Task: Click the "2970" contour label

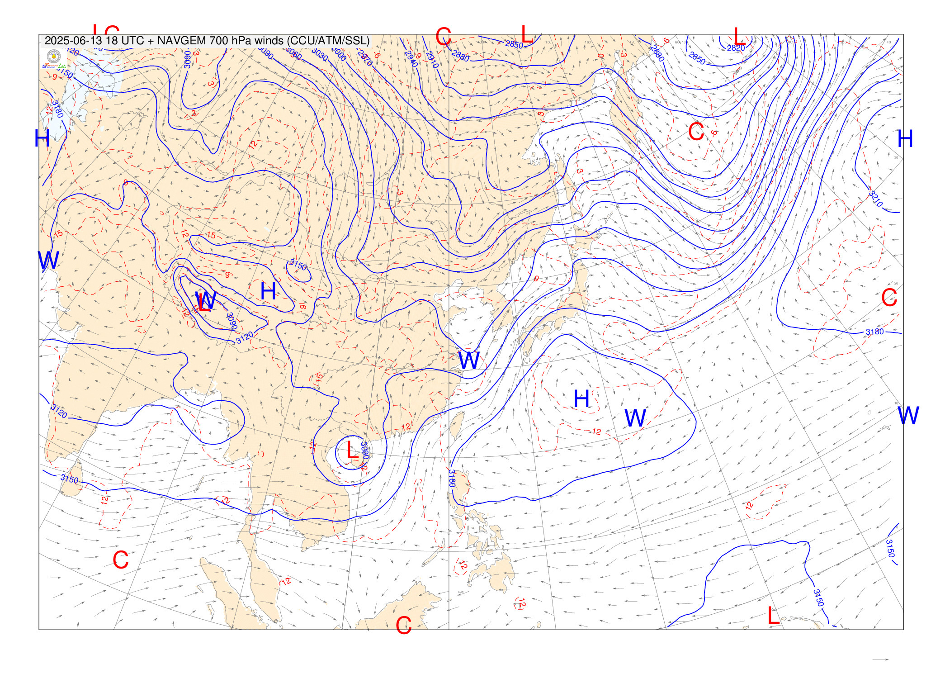Action: coord(364,58)
